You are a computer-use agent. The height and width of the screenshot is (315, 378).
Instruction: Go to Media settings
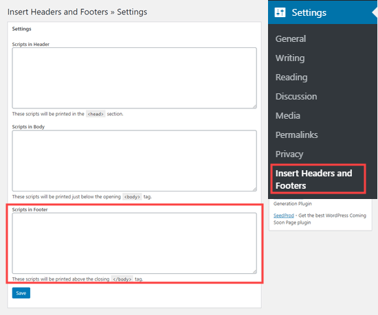coord(288,116)
